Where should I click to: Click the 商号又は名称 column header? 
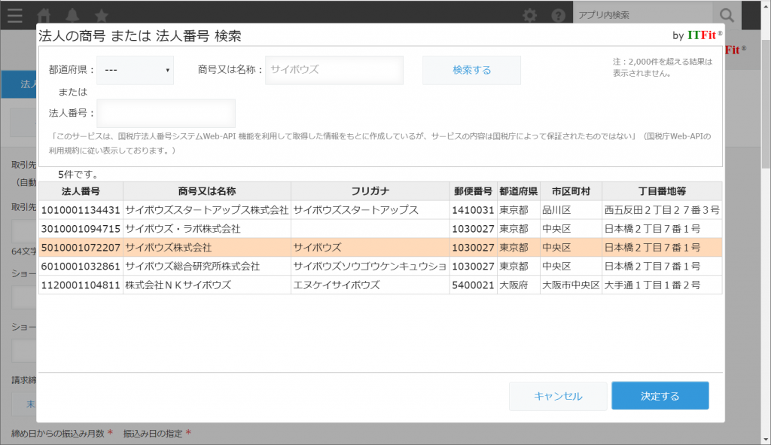pos(207,191)
